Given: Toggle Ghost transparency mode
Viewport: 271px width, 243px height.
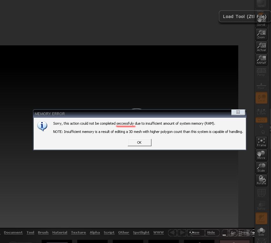Looking at the screenshot, I should [x=261, y=218].
